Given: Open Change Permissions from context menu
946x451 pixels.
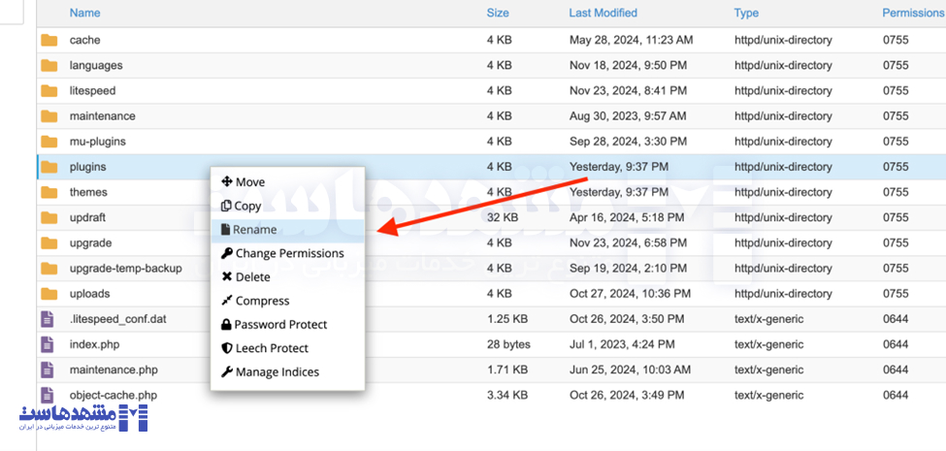Looking at the screenshot, I should (x=289, y=253).
